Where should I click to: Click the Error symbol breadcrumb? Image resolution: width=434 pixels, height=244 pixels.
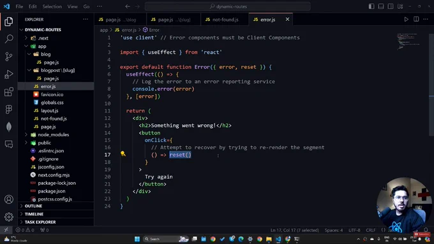point(151,30)
